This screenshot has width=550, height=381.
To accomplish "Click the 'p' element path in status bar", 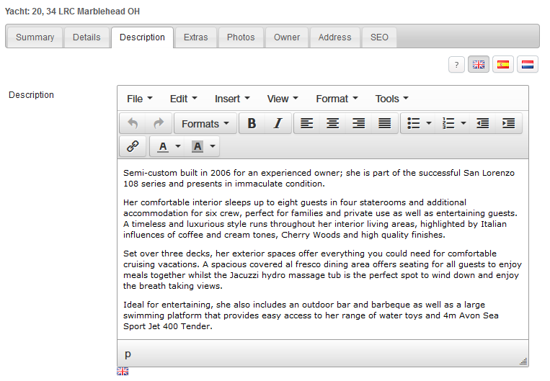I will (x=128, y=354).
